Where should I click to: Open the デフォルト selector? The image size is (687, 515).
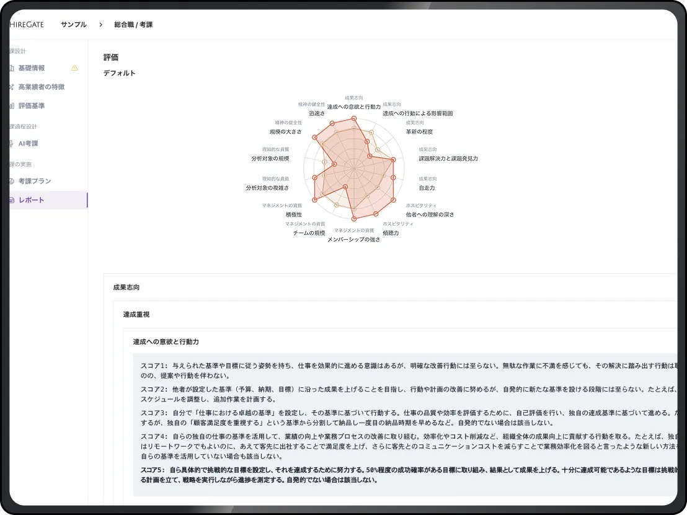tap(120, 73)
